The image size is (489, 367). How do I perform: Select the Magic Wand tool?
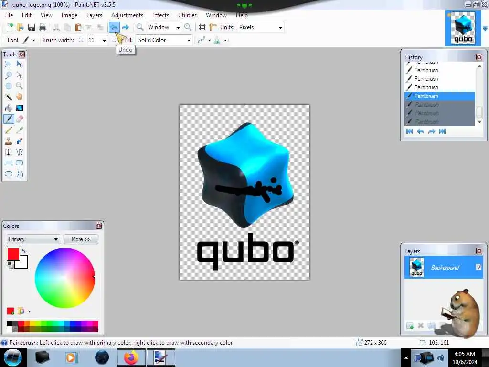[9, 97]
